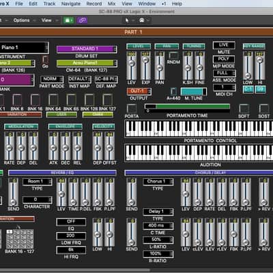Click the reverb CHARACTER value box
This screenshot has width=273, height=273.
tap(38, 200)
